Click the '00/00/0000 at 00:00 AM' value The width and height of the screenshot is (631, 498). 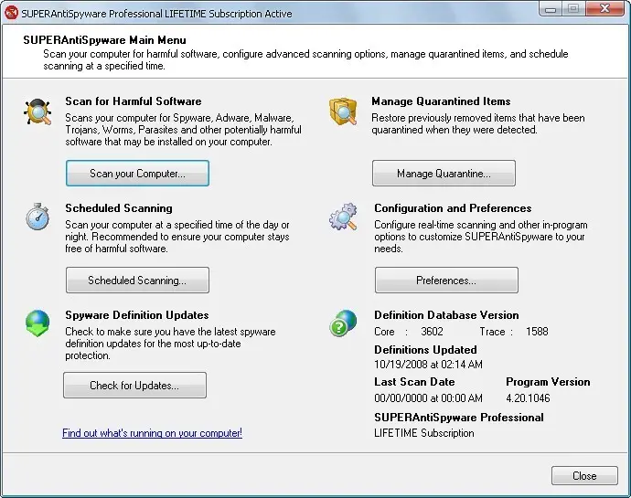point(428,398)
